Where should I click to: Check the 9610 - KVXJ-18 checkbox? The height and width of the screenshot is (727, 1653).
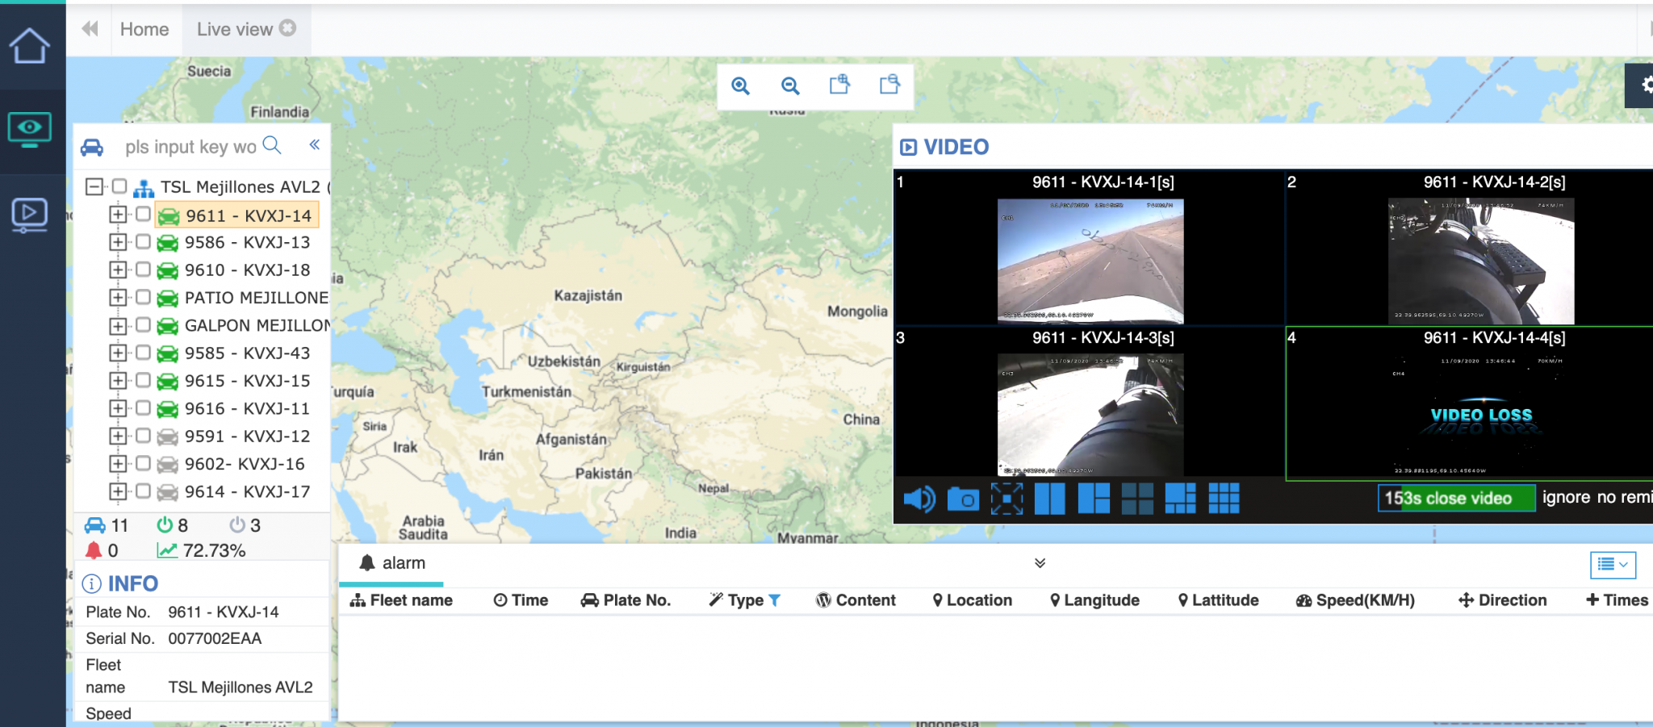click(x=143, y=269)
